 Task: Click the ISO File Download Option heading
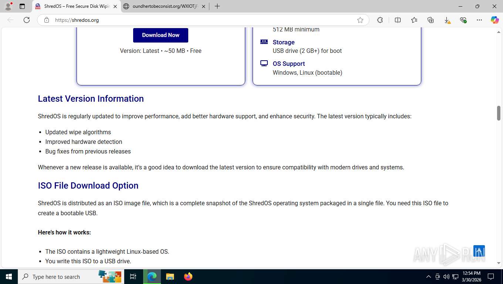click(x=88, y=186)
